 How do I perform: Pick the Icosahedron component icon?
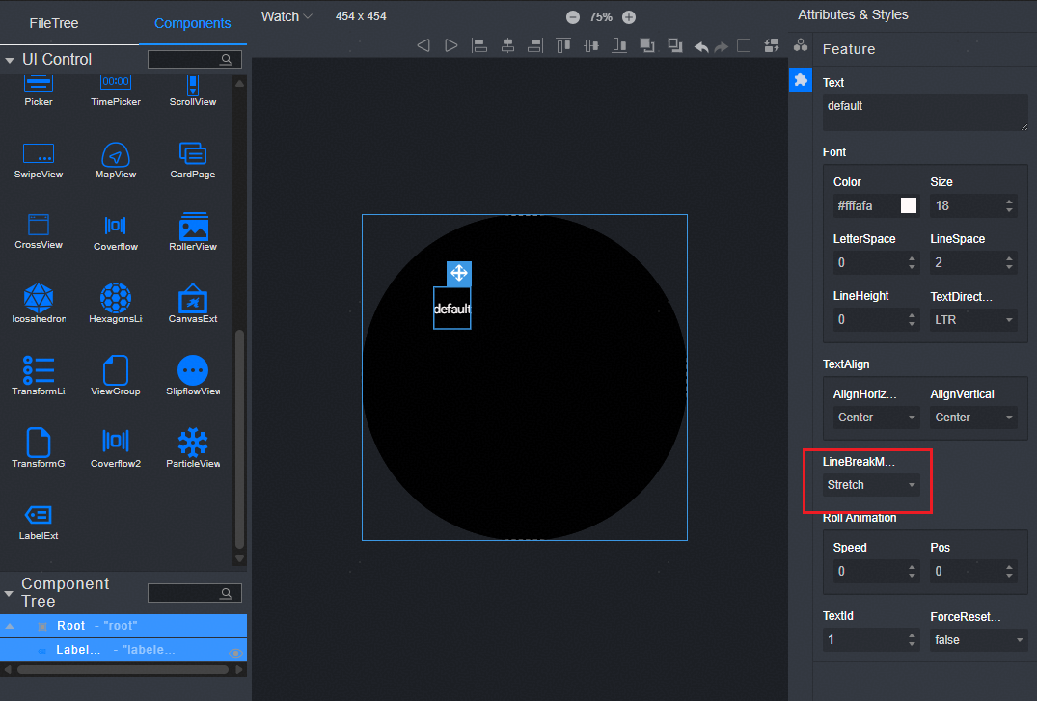38,298
